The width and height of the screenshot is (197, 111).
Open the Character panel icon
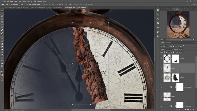158,18
